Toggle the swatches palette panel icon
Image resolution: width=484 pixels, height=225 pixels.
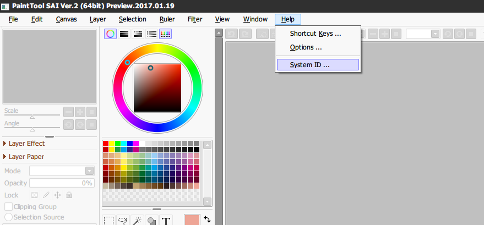166,34
